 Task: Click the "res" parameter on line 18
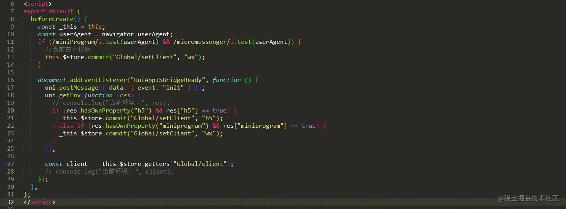(125, 95)
